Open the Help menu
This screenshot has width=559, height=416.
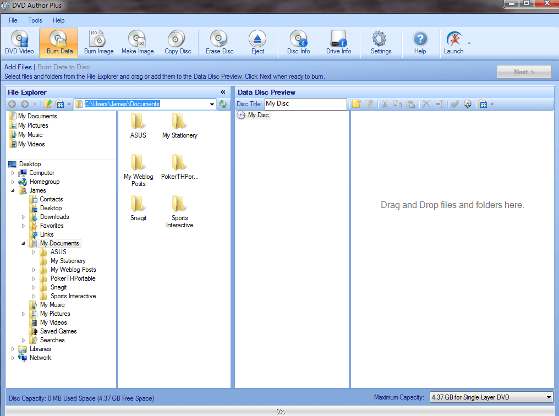(58, 20)
